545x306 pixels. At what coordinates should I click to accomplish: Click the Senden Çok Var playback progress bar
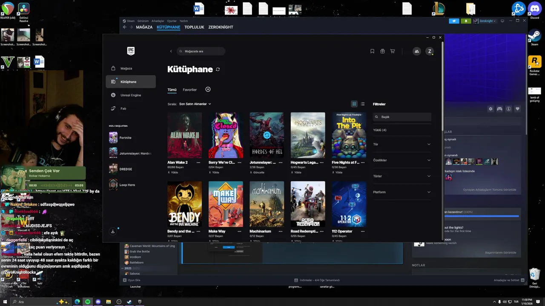56,185
